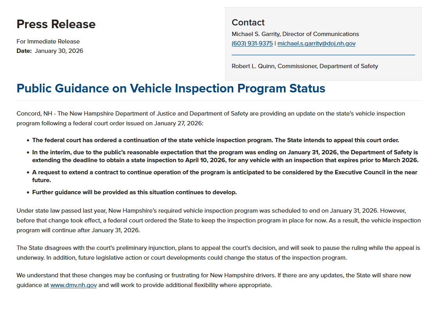Click the Robert L. Quinn Commissioner line
Image resolution: width=448 pixels, height=309 pixels.
tap(305, 66)
